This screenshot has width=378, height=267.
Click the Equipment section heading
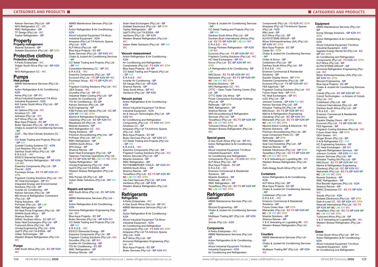coord(322,24)
